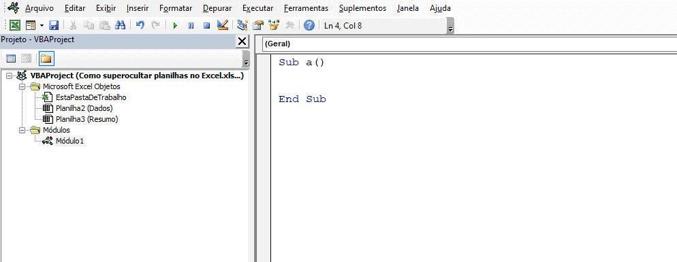This screenshot has height=262, width=677.
Task: Undo the last action
Action: click(x=140, y=25)
